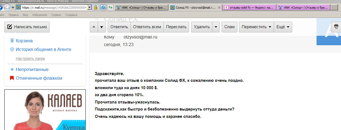Click the green Refresh arrows icon
Viewport: 341px width, 130px height.
(x=110, y=8)
